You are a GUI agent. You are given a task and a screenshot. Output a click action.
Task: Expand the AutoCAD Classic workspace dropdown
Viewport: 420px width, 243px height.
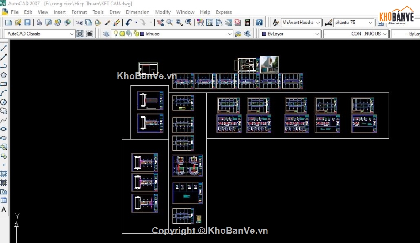(x=72, y=34)
